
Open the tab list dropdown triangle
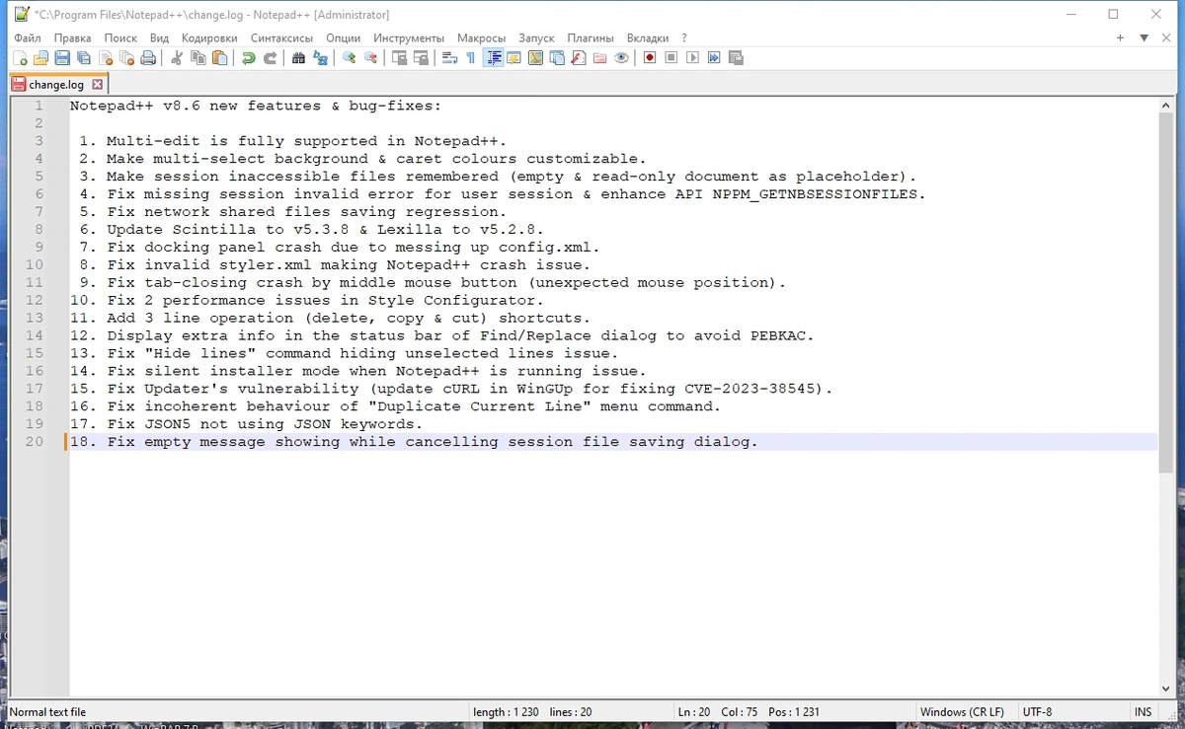click(x=1144, y=37)
